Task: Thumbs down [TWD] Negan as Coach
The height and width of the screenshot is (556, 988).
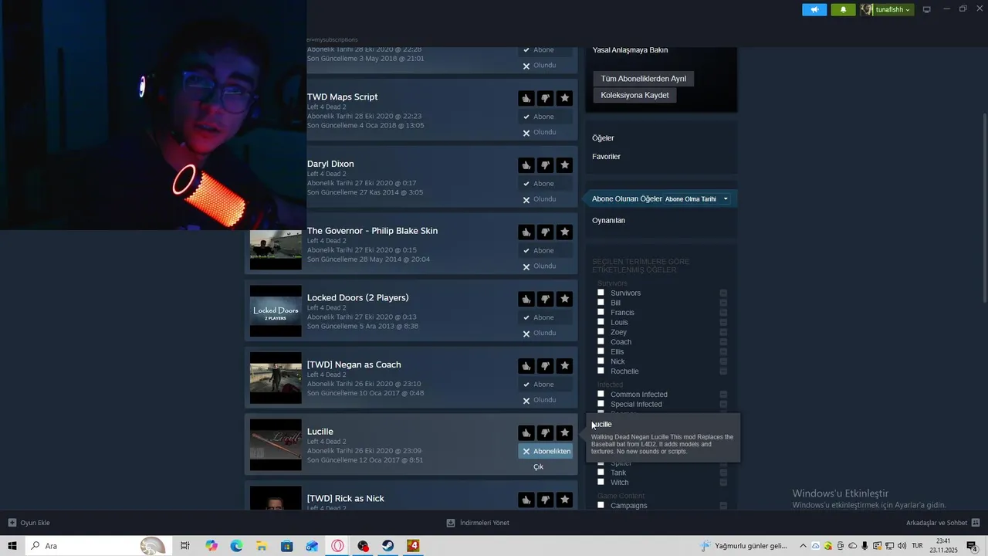Action: click(x=545, y=366)
